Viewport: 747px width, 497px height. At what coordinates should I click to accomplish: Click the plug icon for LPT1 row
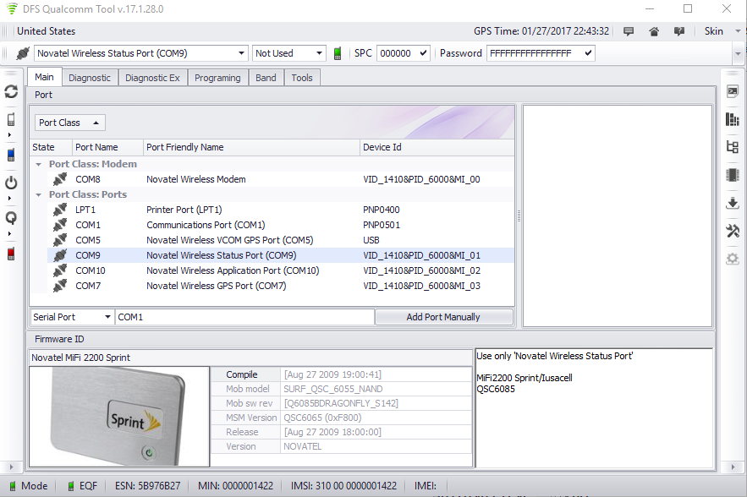coord(59,210)
